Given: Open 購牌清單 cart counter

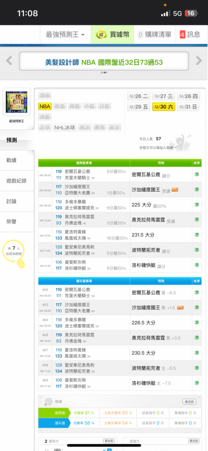Looking at the screenshot, I should [154, 35].
